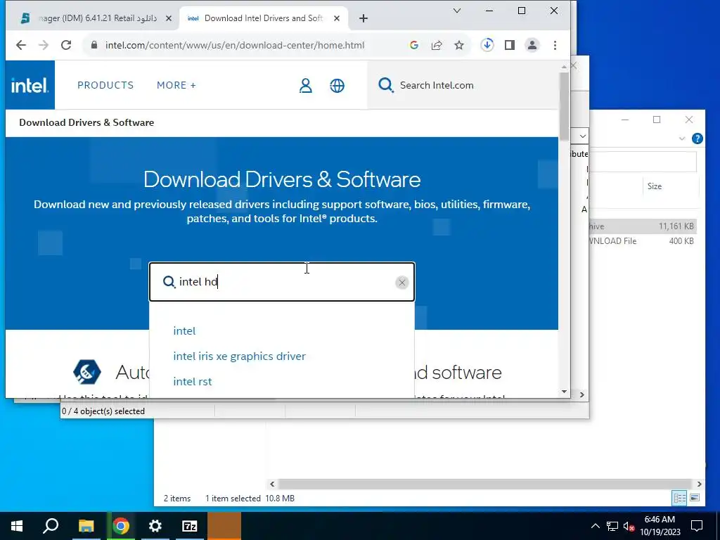Switch to the IDM 6.41.21 tab
The image size is (720, 540).
[94, 18]
